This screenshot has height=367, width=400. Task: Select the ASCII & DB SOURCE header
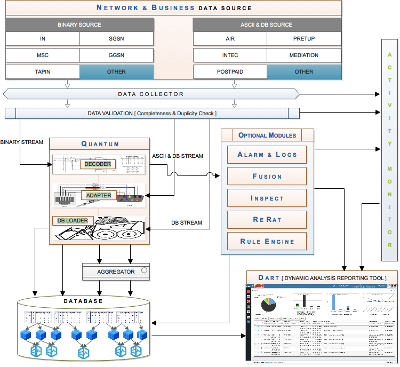point(266,25)
